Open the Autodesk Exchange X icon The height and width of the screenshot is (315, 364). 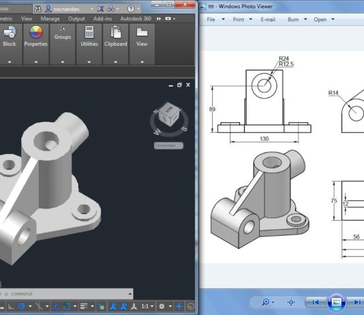[x=100, y=9]
